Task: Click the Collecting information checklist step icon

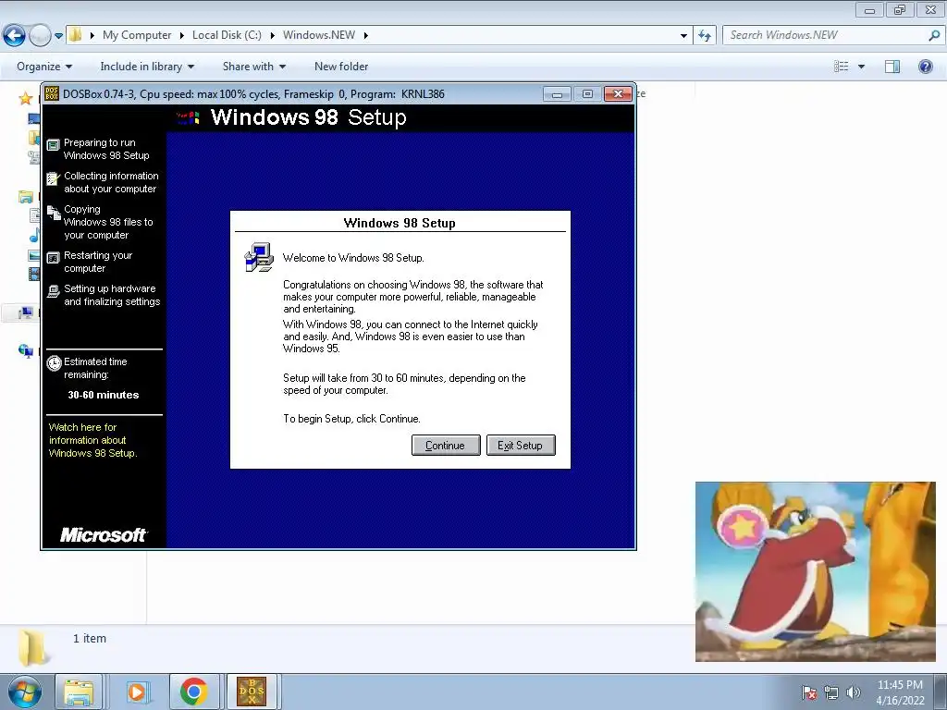Action: (x=53, y=178)
